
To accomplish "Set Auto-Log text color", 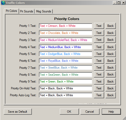I will pyautogui.click(x=99, y=95).
